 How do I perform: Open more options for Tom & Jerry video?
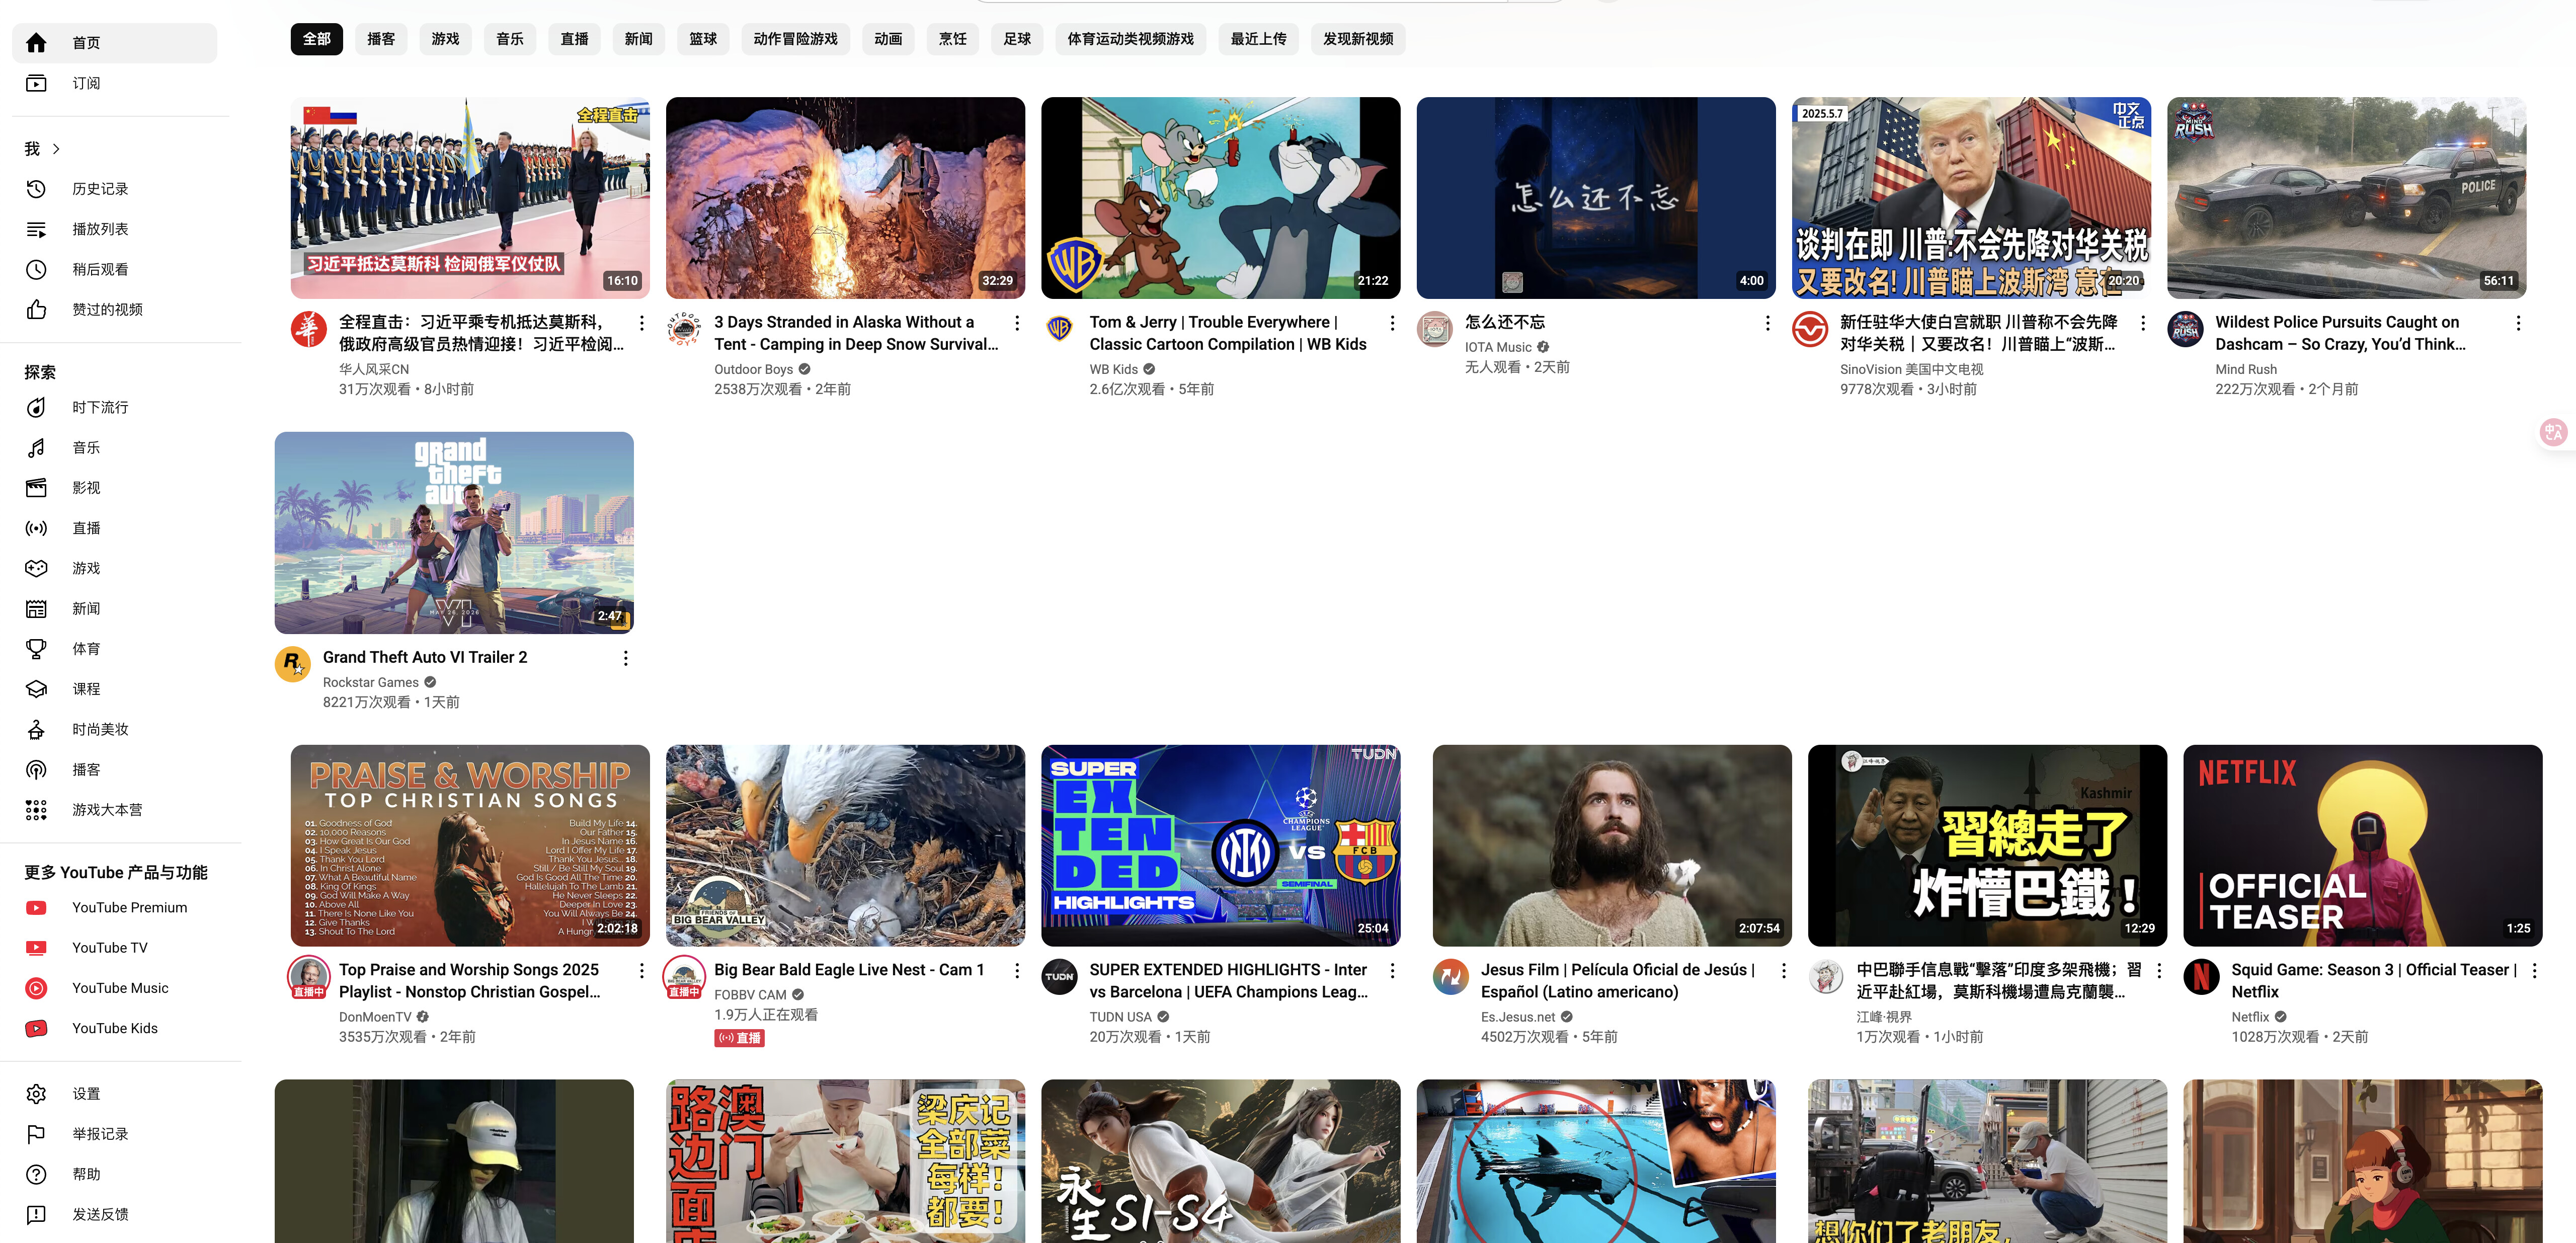(x=1392, y=323)
